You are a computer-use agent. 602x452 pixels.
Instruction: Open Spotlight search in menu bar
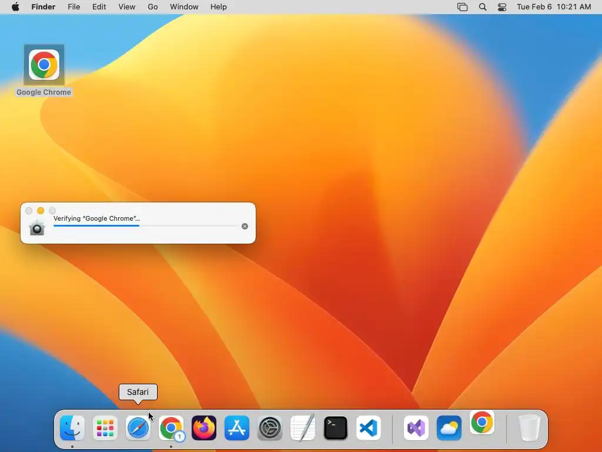tap(483, 7)
